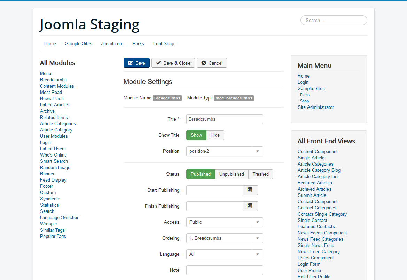The image size is (407, 280).
Task: Open Submit Article view
Action: point(312,195)
